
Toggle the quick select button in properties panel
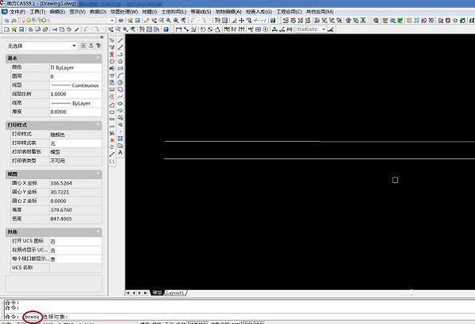[x=99, y=45]
